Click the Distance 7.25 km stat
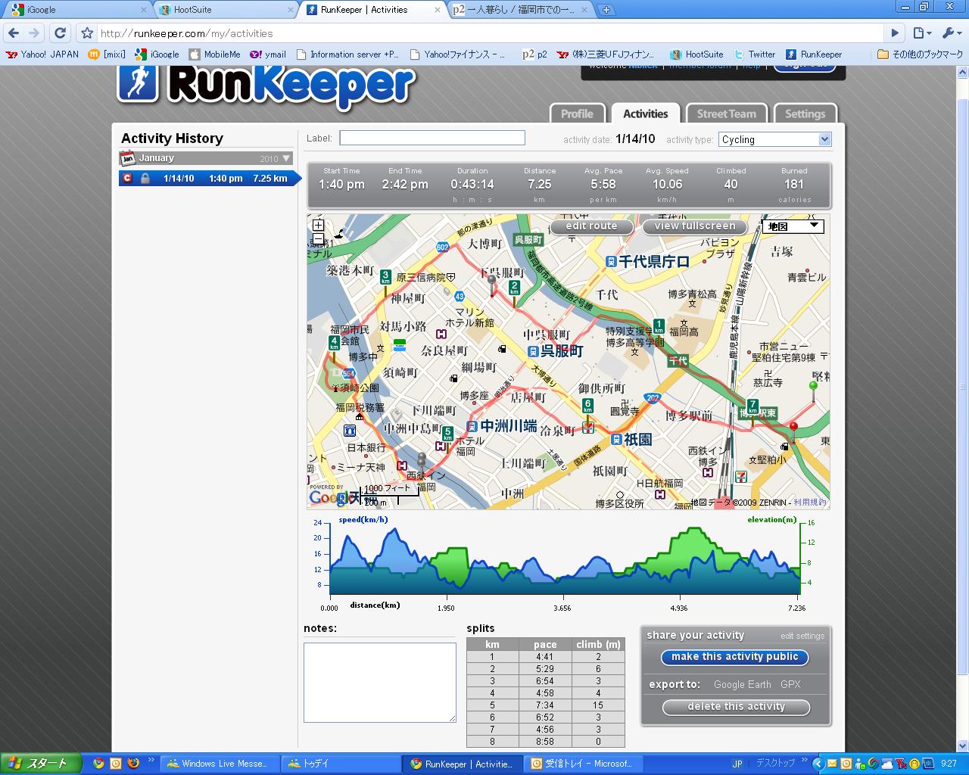Image resolution: width=969 pixels, height=775 pixels. pos(540,185)
